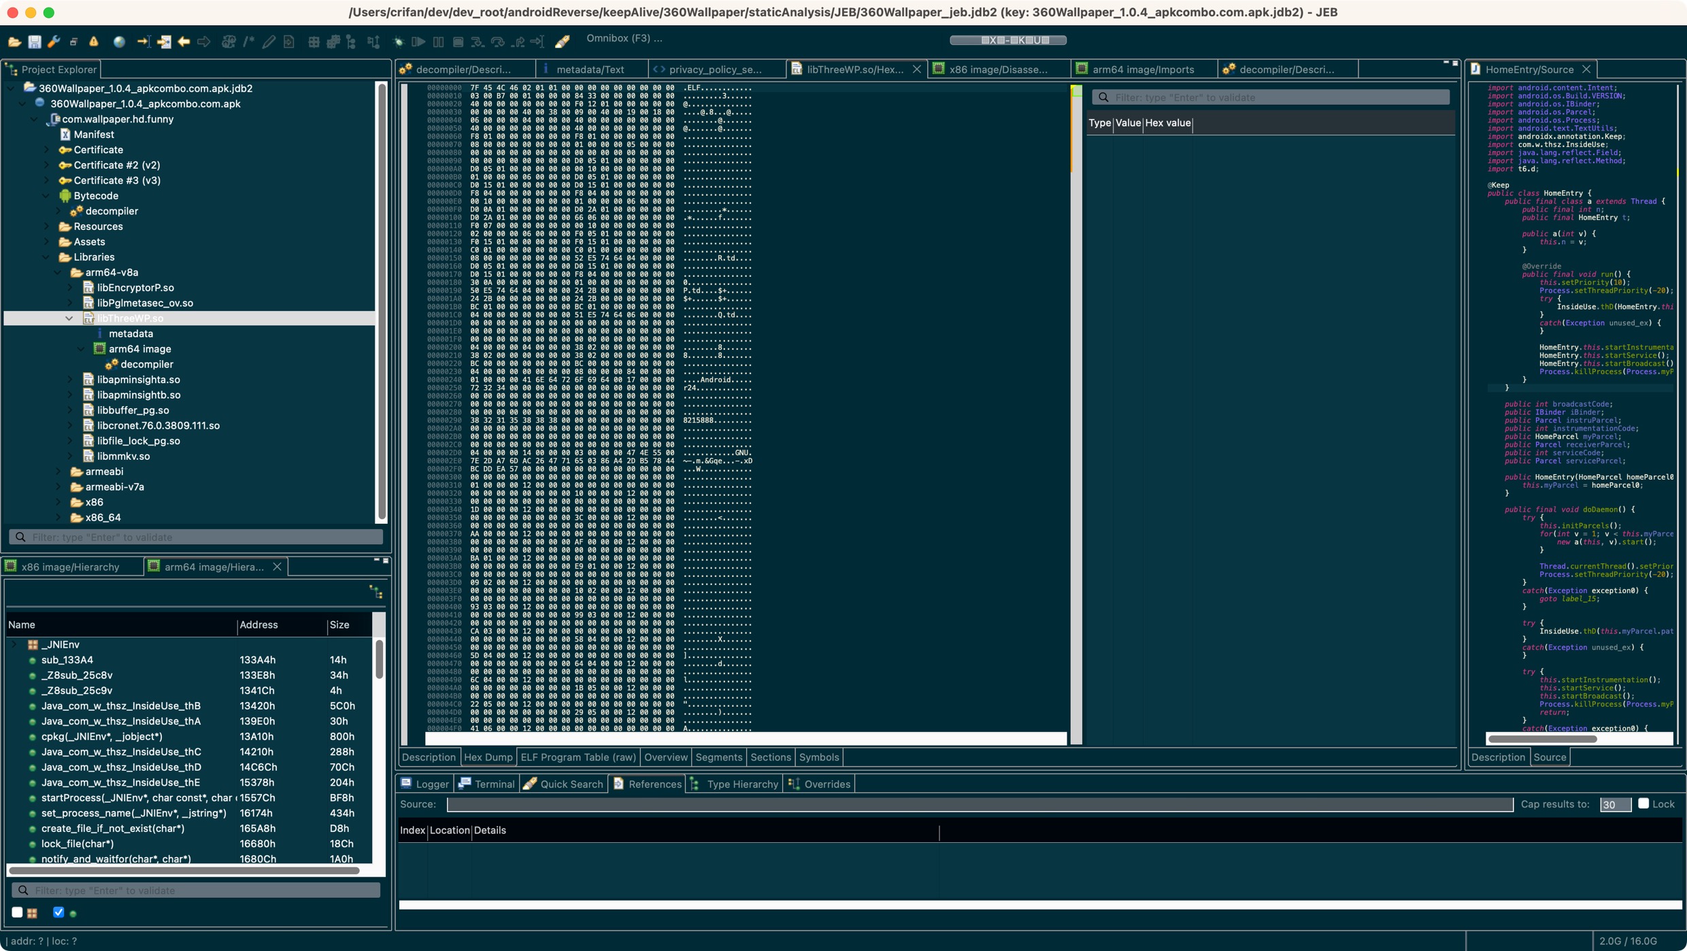Click the Project Explorer filter field
Viewport: 1687px width, 951px height.
point(196,537)
